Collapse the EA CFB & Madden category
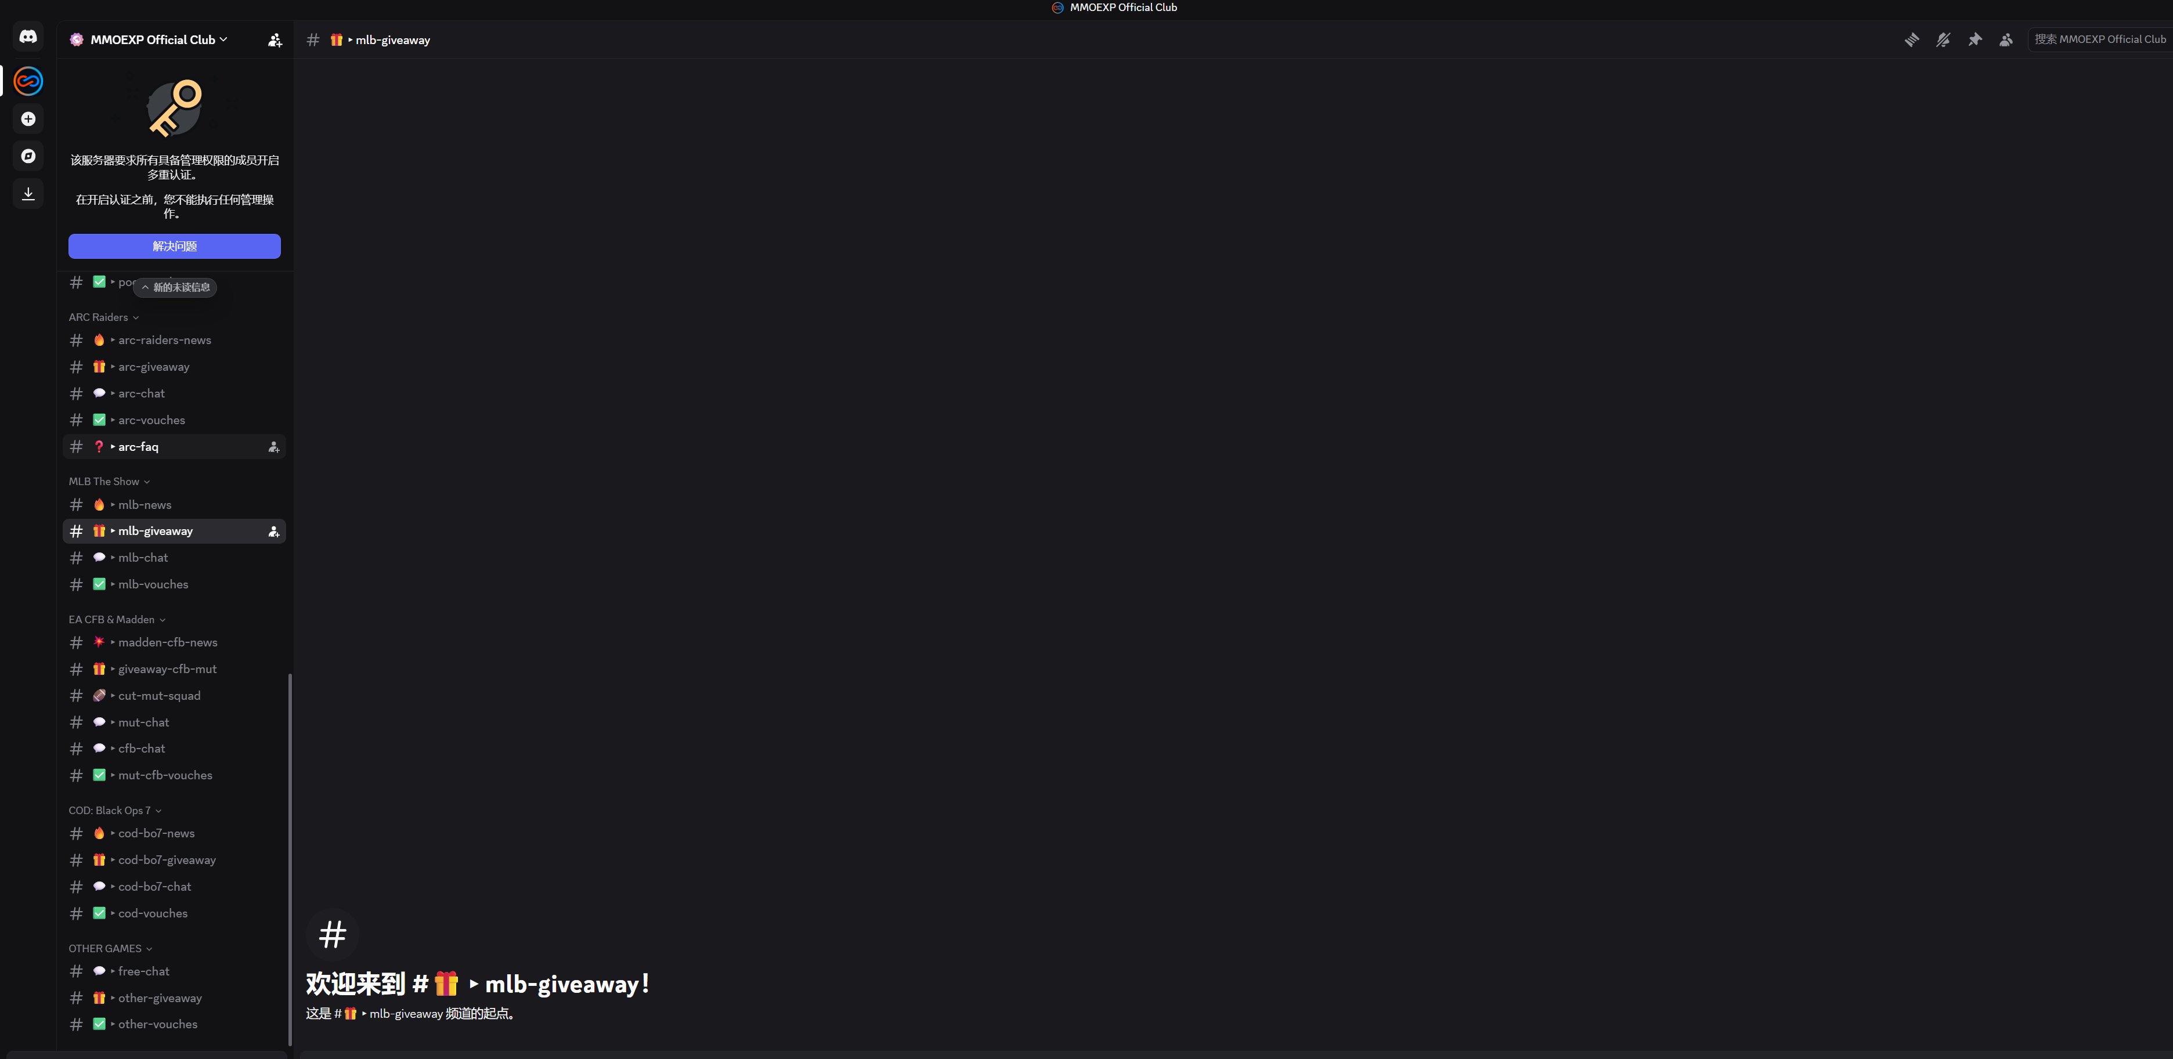The image size is (2173, 1059). (117, 620)
